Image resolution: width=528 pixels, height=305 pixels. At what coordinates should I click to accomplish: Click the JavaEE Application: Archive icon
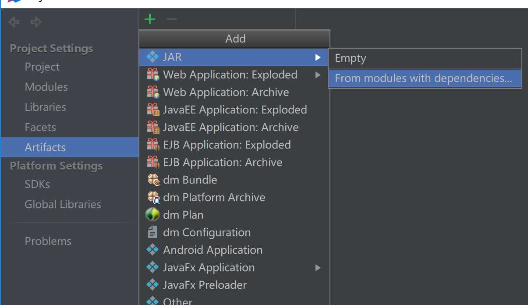coord(152,127)
